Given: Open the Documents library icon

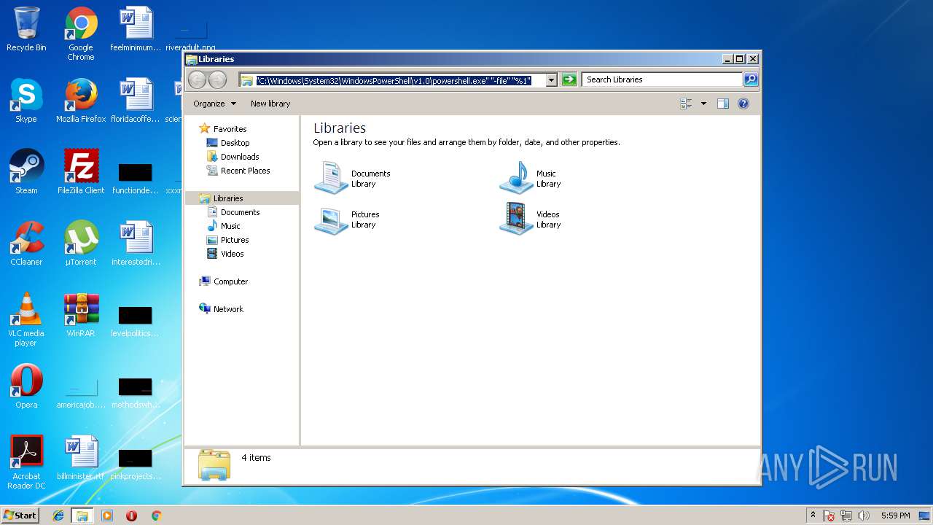Looking at the screenshot, I should [331, 178].
